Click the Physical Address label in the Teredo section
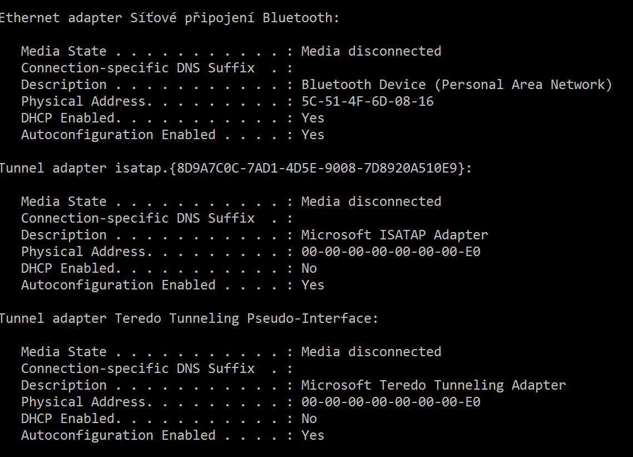 [83, 402]
